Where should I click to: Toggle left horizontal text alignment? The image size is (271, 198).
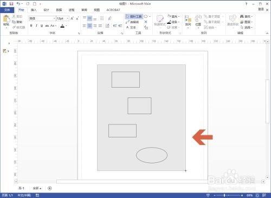(x=85, y=26)
